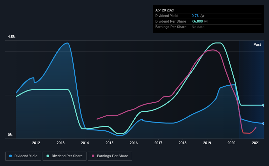Image resolution: width=269 pixels, height=166 pixels.
Task: Click the 4.5% y-axis label
Action: coord(11,37)
